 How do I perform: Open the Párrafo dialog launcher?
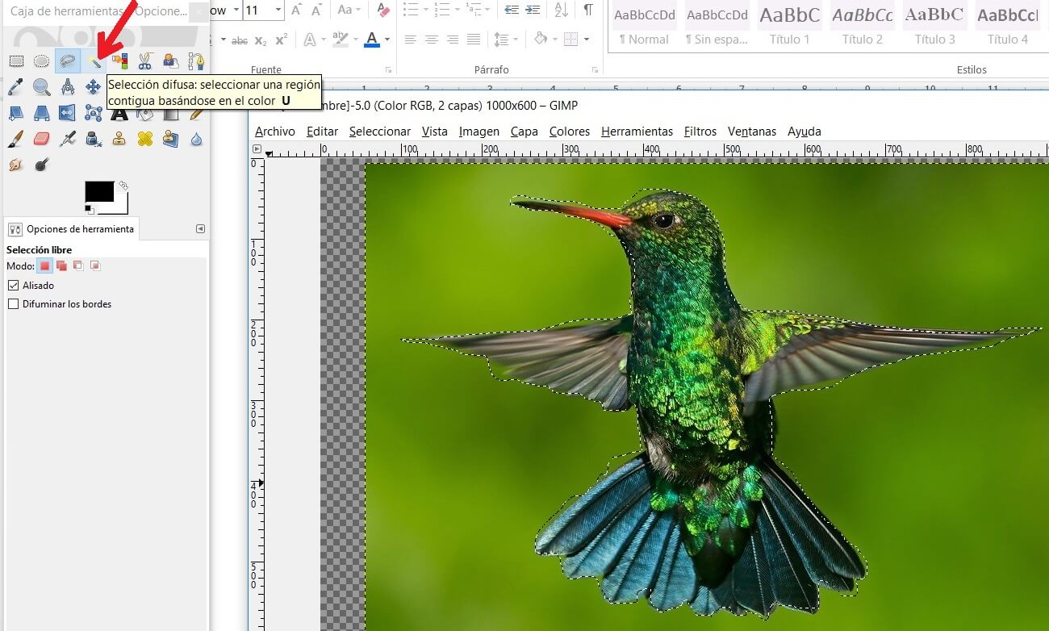tap(597, 70)
